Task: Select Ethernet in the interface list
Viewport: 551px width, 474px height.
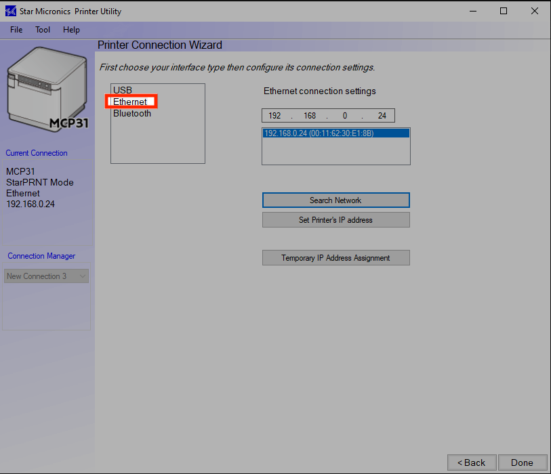Action: (x=131, y=102)
